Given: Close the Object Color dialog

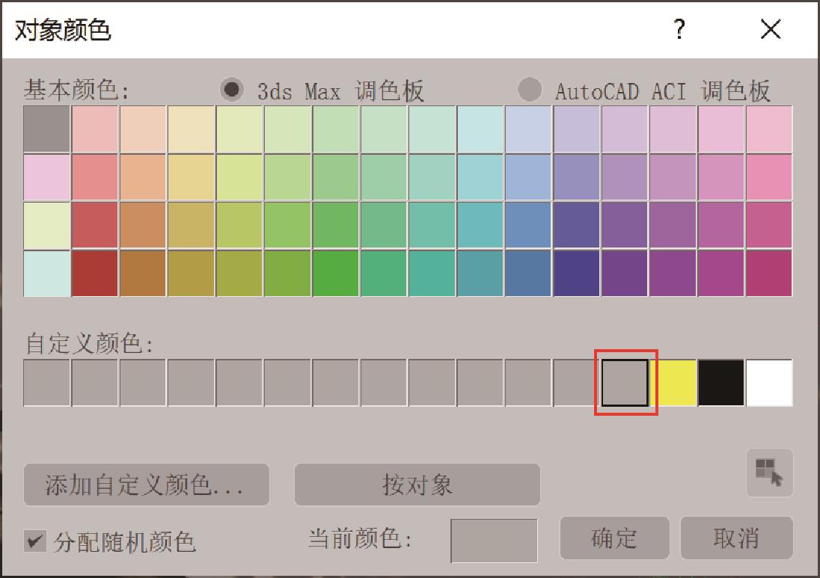Looking at the screenshot, I should tap(770, 30).
